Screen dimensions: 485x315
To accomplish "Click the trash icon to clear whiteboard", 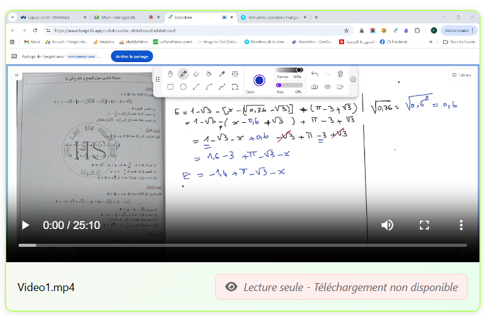I will 340,74.
